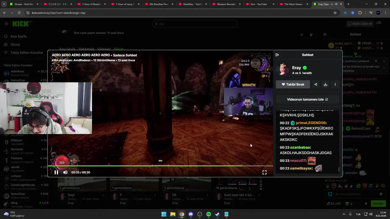Collapse the clip Sohbet chat panel
390x219 pixels.
point(277,55)
